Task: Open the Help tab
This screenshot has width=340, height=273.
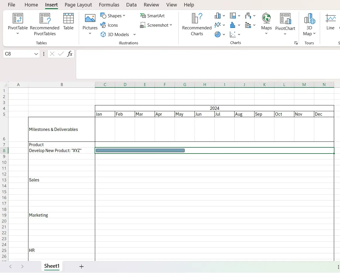Action: click(x=189, y=5)
